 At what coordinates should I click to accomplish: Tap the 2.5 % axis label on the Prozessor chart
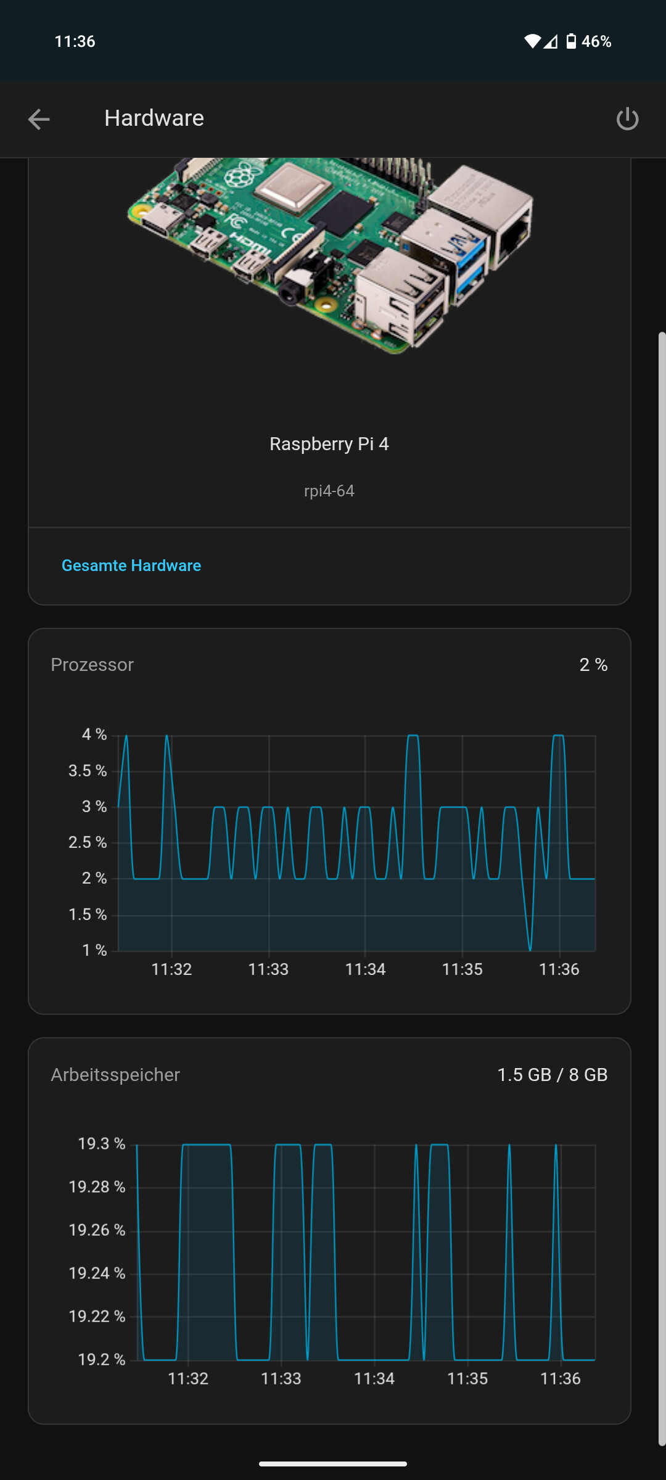point(88,842)
